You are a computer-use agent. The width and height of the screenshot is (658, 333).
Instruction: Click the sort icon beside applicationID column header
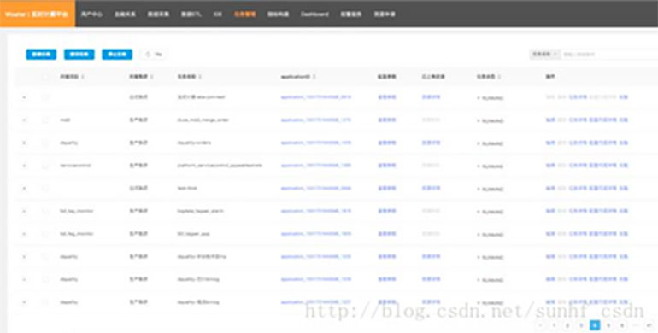click(x=314, y=77)
